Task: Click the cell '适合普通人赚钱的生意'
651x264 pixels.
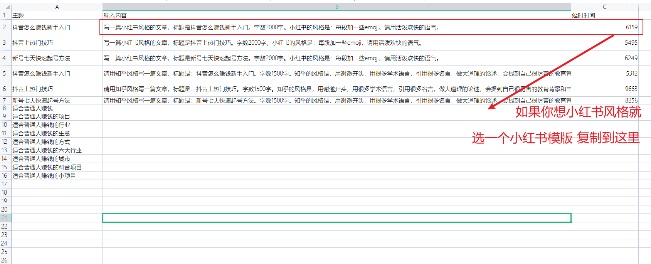Action: pyautogui.click(x=57, y=133)
